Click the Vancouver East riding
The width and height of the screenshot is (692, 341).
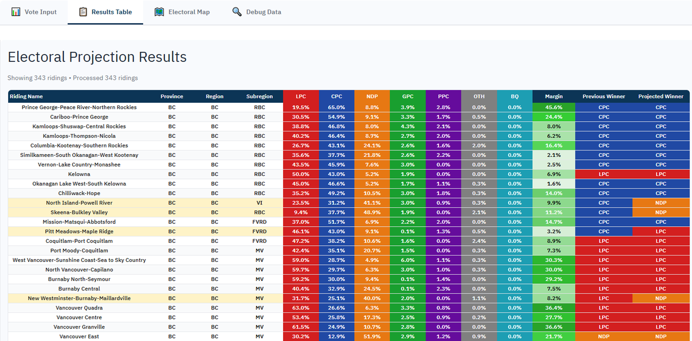coord(79,336)
